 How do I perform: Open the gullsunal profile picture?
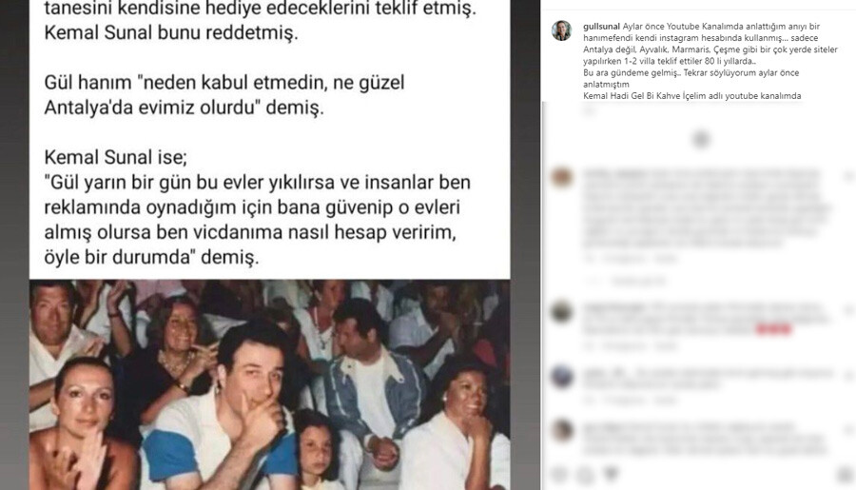(561, 30)
